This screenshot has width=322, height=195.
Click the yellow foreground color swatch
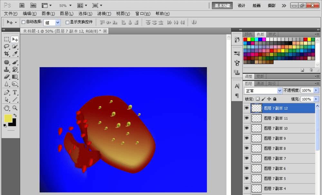click(8, 118)
